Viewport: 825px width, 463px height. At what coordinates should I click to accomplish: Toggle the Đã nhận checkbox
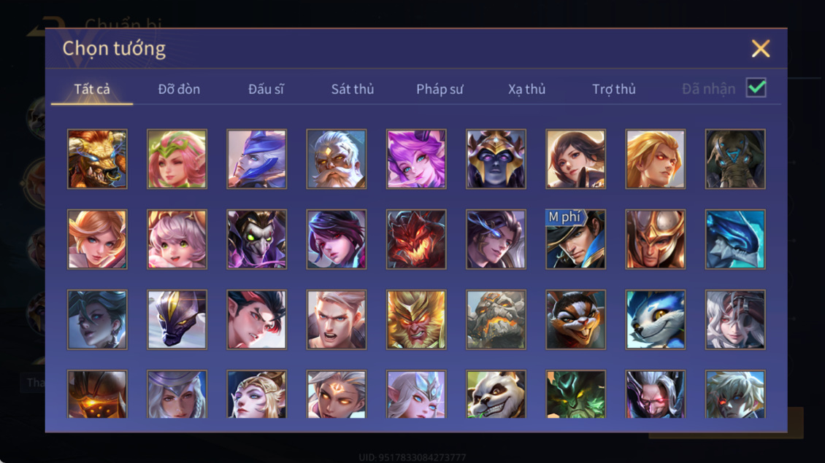click(756, 87)
